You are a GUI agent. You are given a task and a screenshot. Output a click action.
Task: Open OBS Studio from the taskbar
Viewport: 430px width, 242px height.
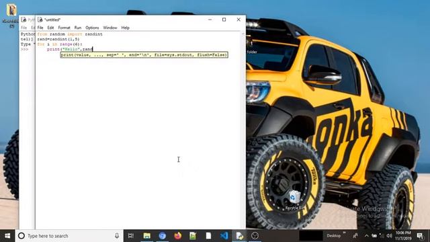[x=255, y=236]
